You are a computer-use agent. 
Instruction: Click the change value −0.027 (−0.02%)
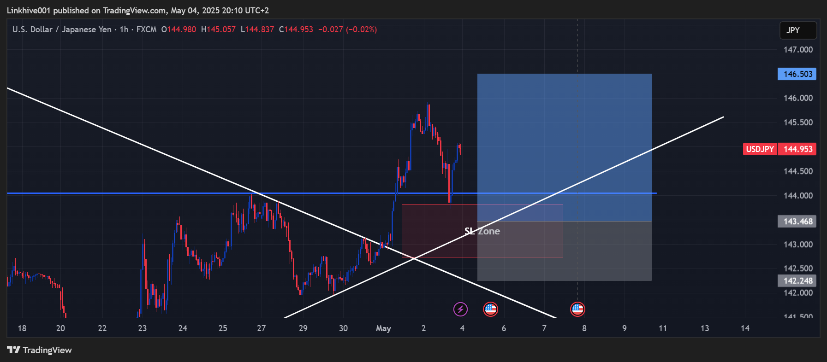tap(347, 29)
